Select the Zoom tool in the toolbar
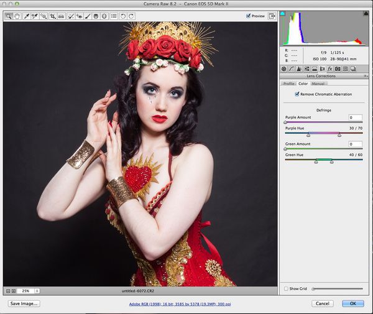Viewport: 373px width, 314px height. pos(8,16)
